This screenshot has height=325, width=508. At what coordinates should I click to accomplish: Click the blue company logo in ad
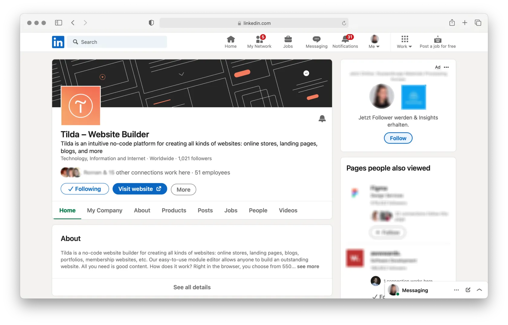coord(414,97)
